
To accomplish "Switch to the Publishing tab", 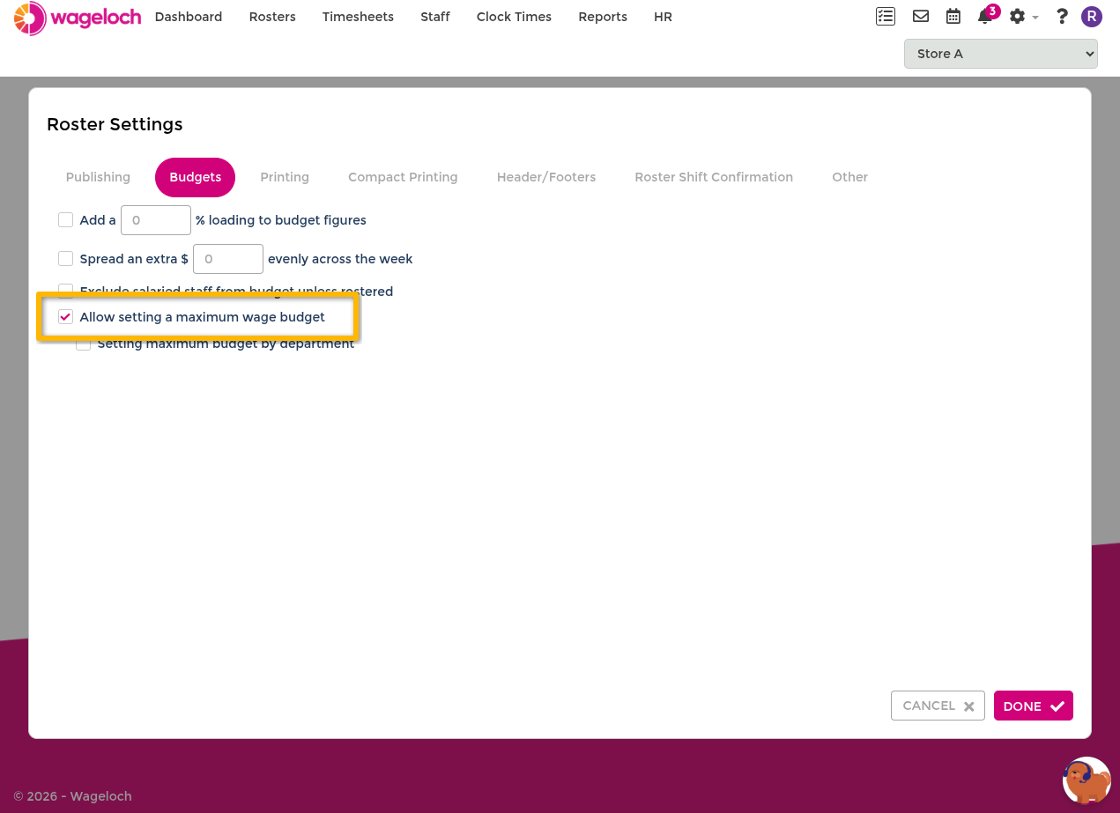I will tap(98, 177).
